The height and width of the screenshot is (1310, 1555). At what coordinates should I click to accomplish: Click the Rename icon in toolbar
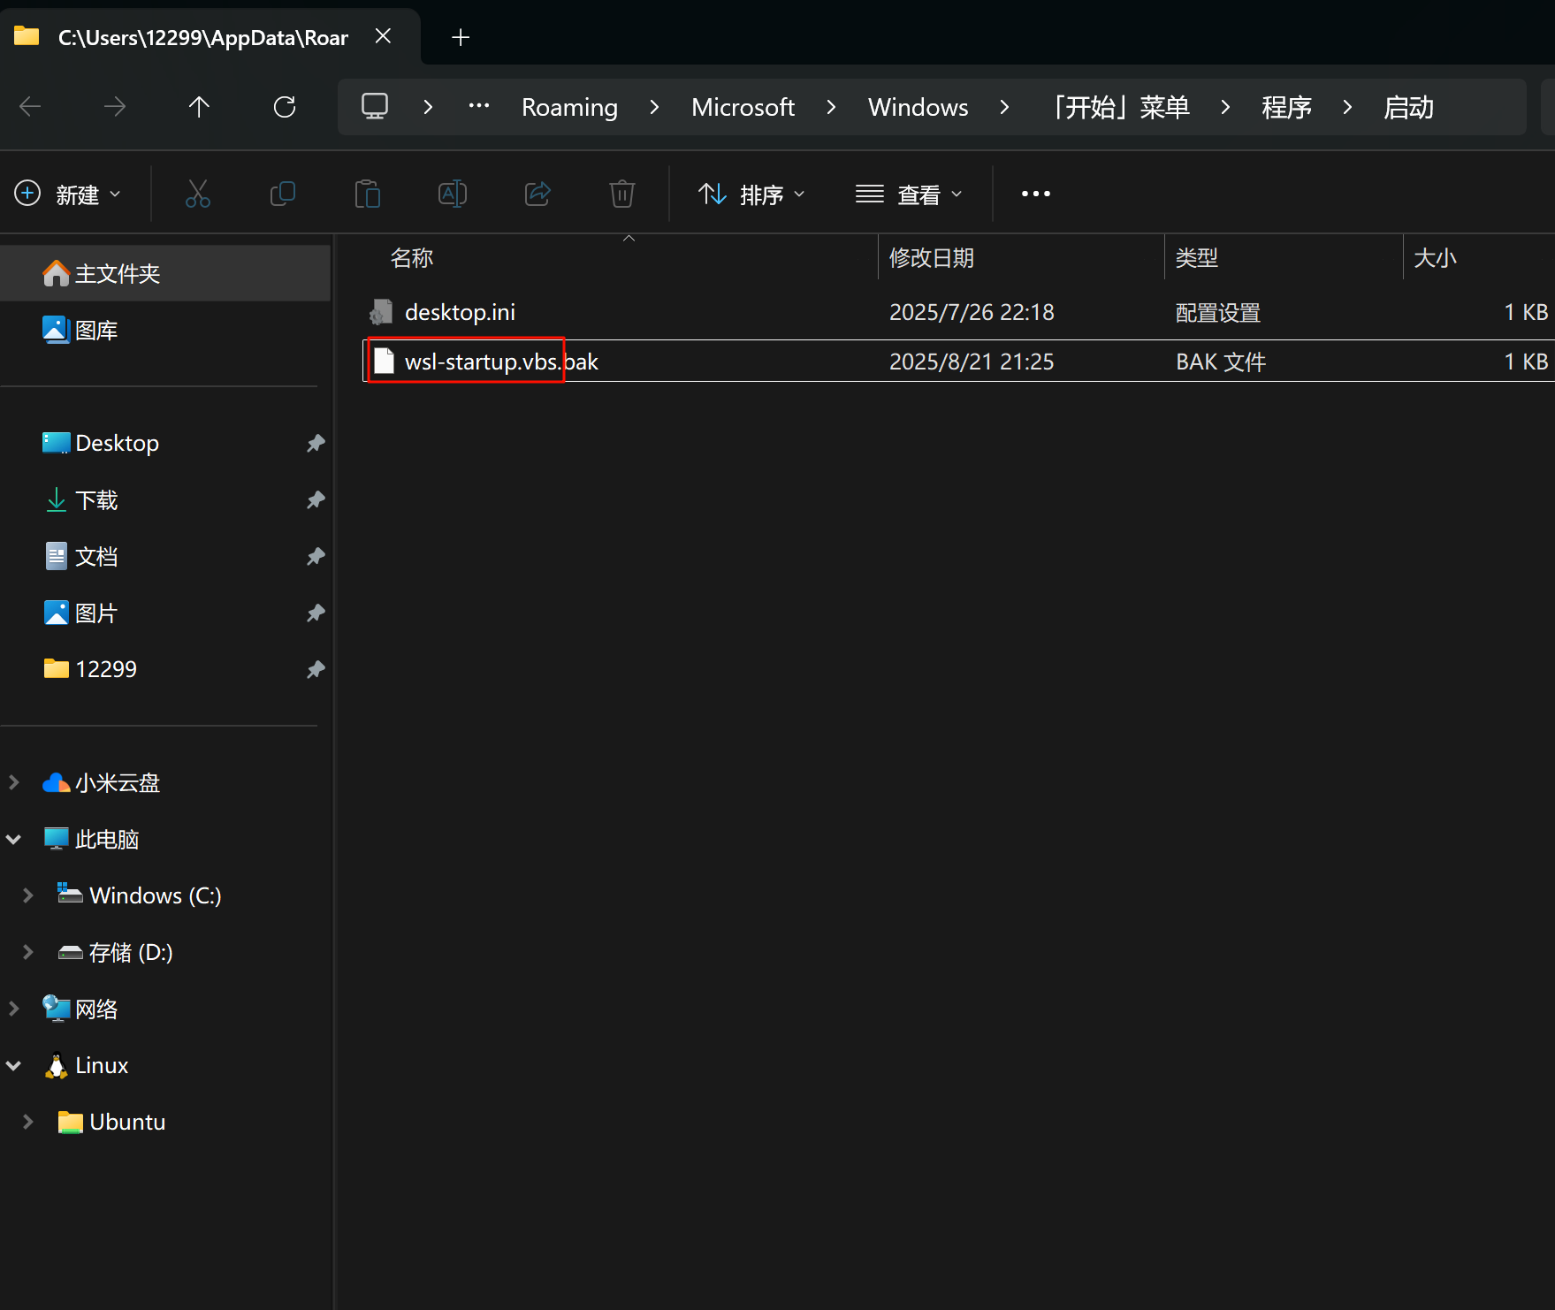(x=452, y=194)
